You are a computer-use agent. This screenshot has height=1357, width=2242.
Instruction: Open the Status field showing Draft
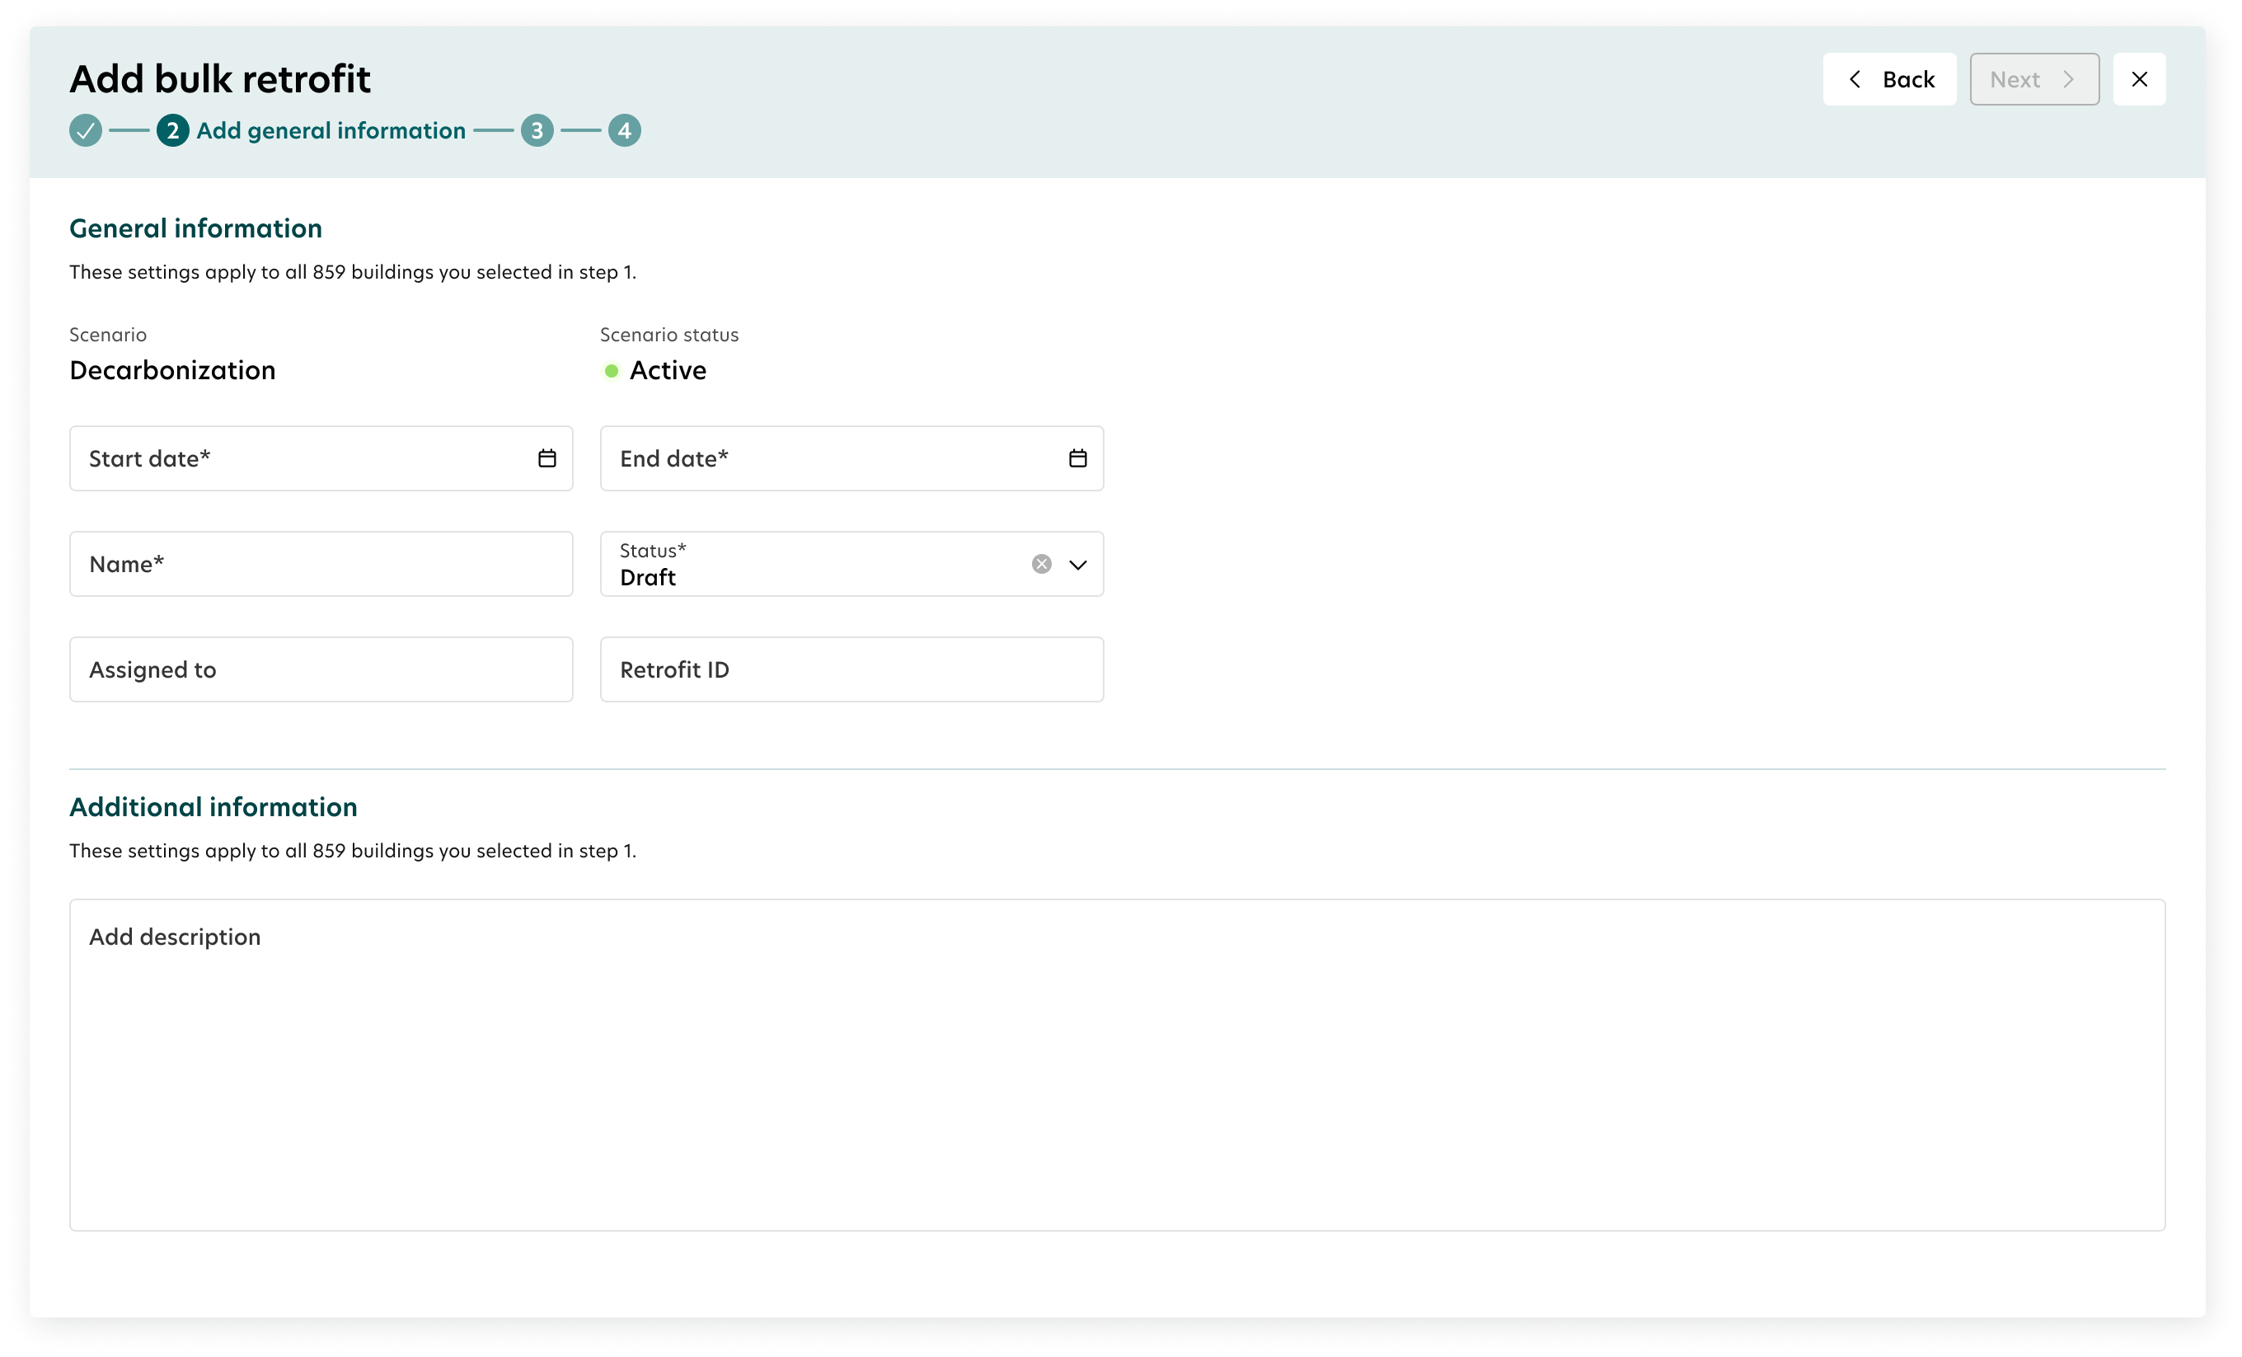(x=851, y=564)
